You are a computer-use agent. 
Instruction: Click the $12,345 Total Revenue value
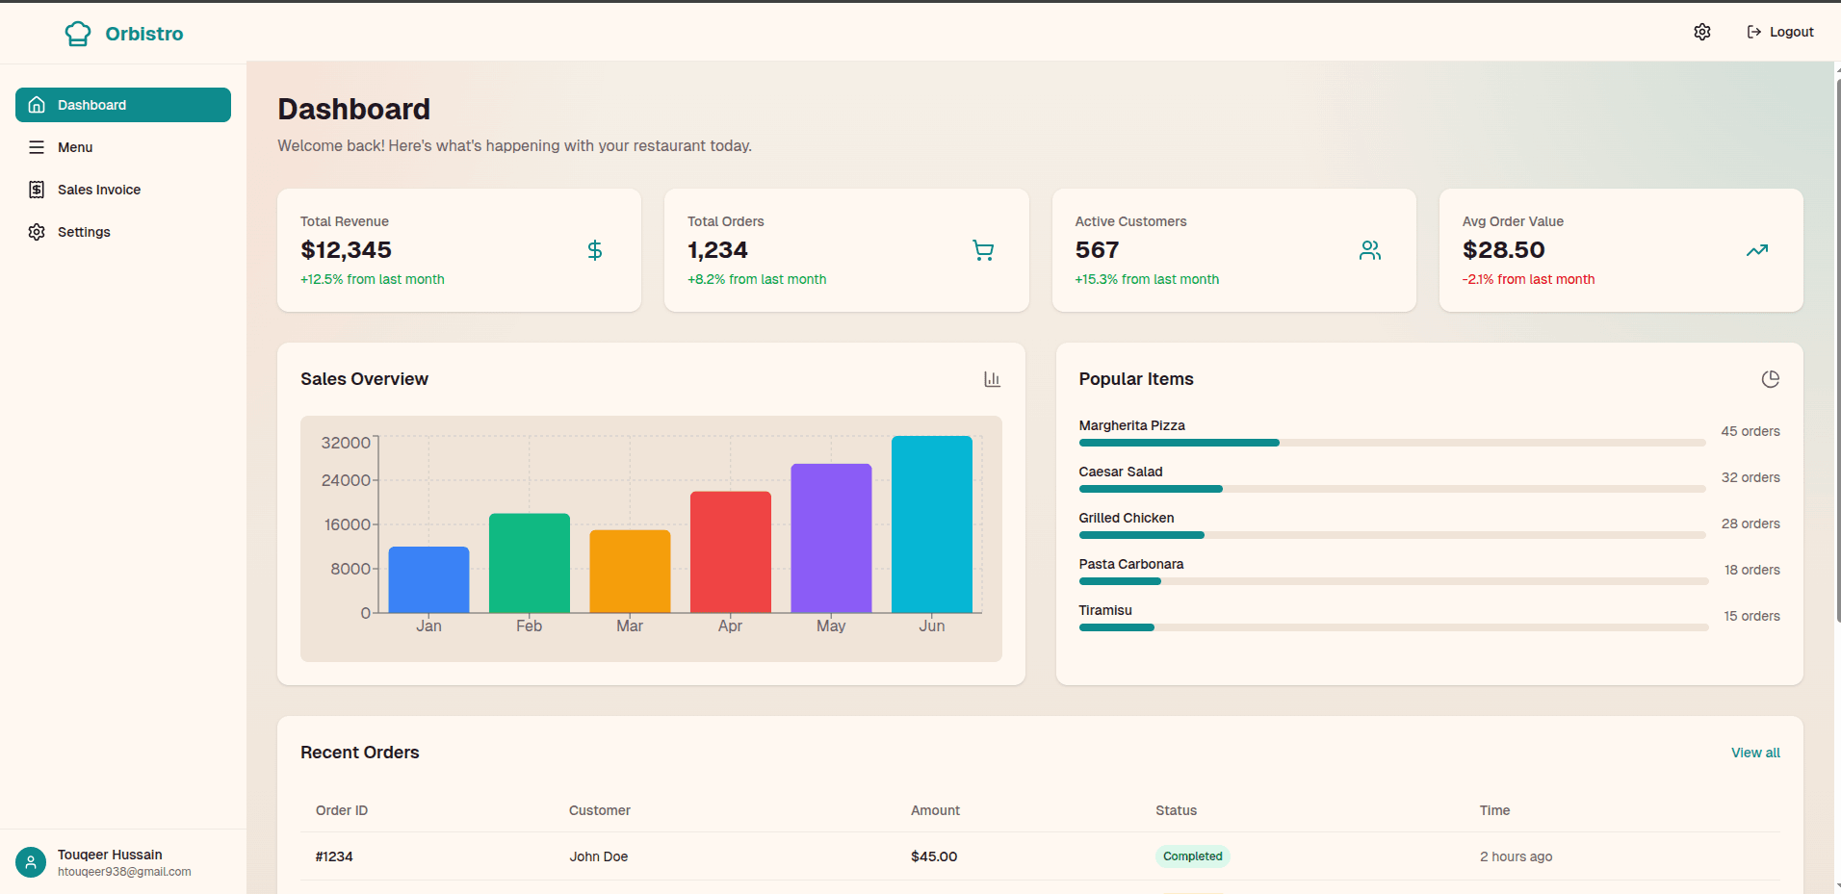point(346,250)
